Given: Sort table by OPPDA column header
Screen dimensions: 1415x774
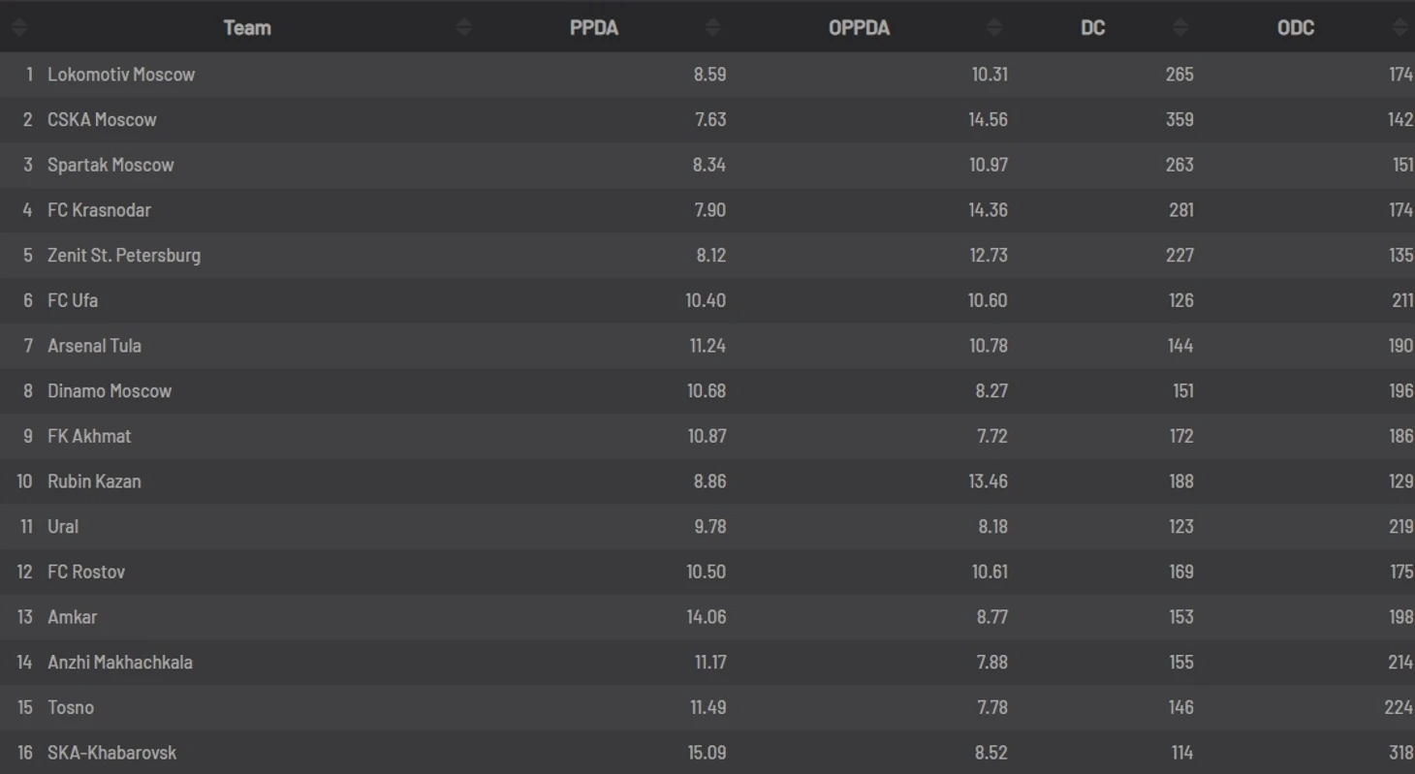Looking at the screenshot, I should pos(859,27).
